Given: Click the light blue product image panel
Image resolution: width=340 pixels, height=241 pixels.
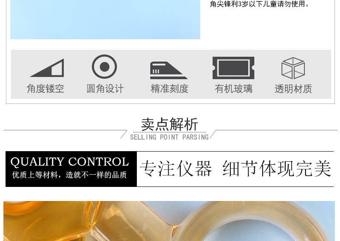Looking at the screenshot, I should [105, 20].
